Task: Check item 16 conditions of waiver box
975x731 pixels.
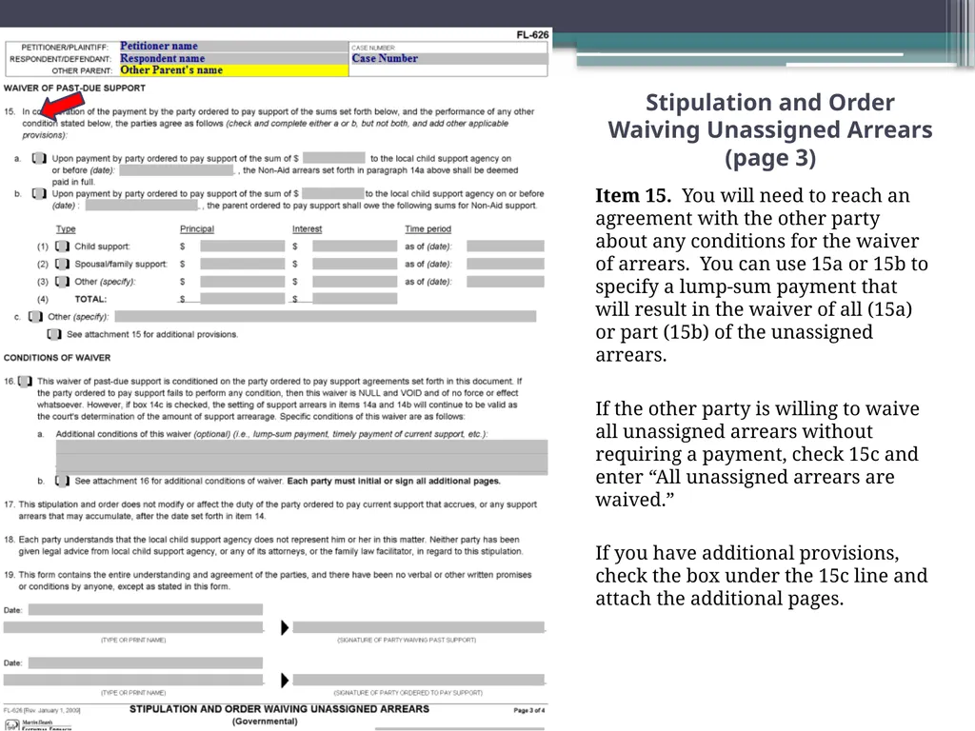Action: 25,381
